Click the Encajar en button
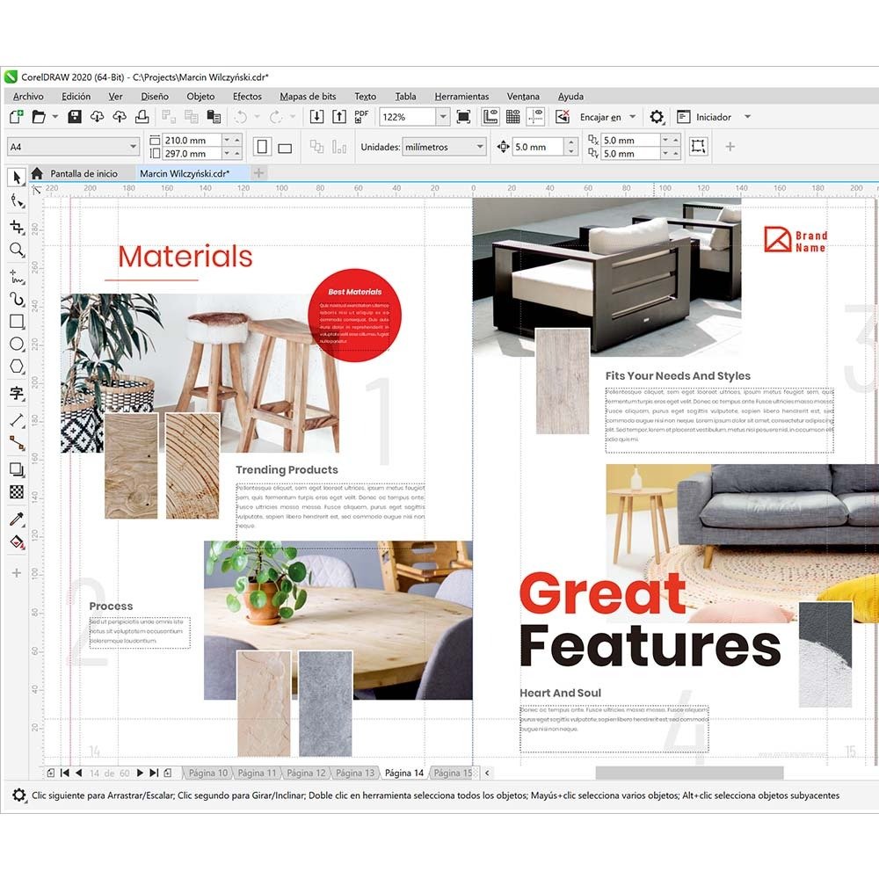Image resolution: width=879 pixels, height=879 pixels. point(600,117)
